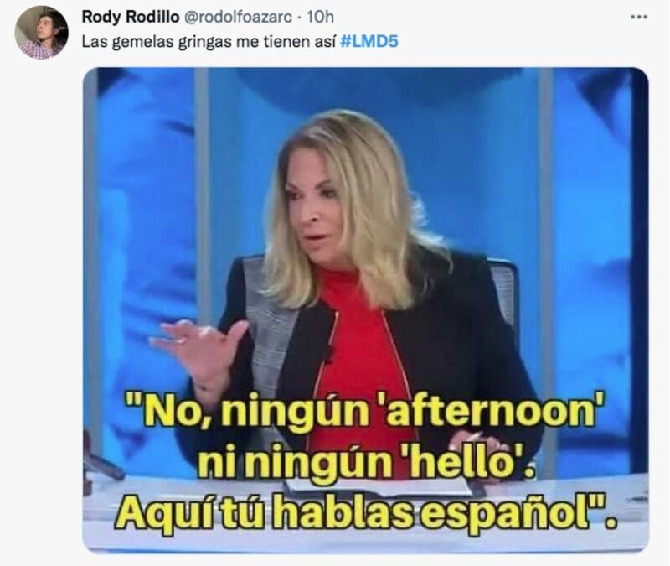Open the @rodolfoazarc handle
670x566 pixels.
(x=238, y=17)
